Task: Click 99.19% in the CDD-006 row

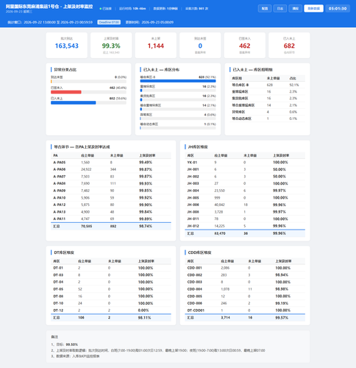Action: [282, 303]
